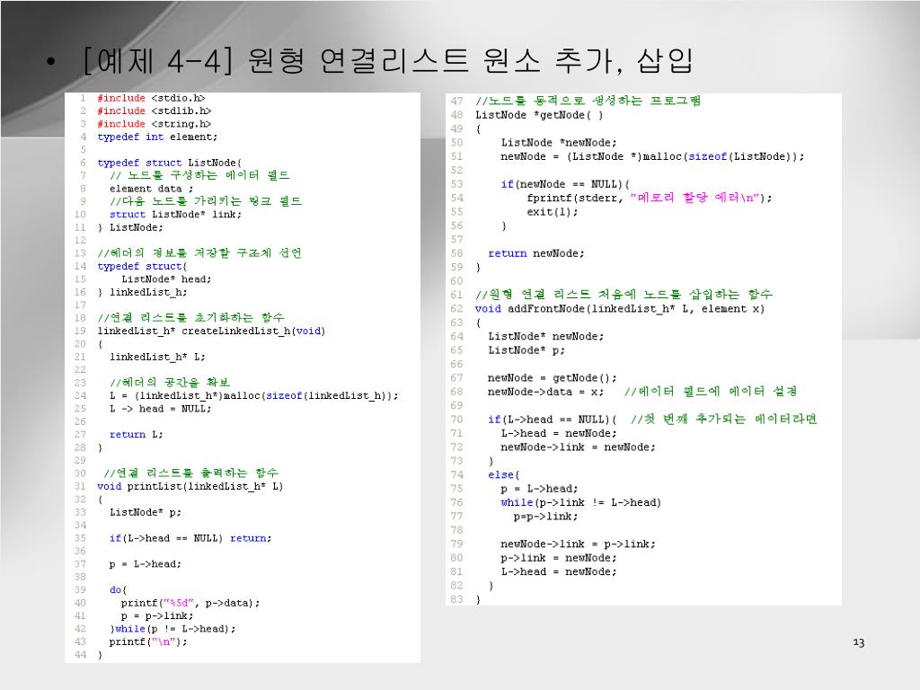Click the green comment on line 47

[588, 101]
